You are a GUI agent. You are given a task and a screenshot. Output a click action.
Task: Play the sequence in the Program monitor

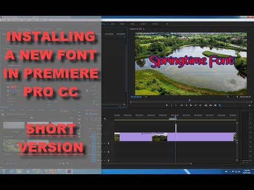coord(191,105)
